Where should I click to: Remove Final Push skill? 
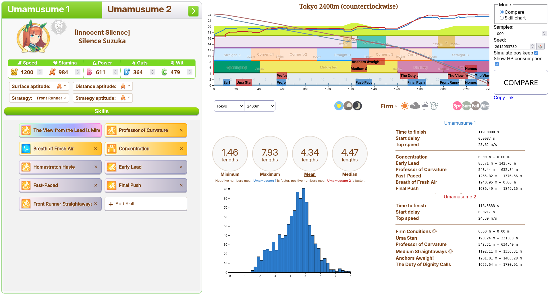pyautogui.click(x=181, y=185)
